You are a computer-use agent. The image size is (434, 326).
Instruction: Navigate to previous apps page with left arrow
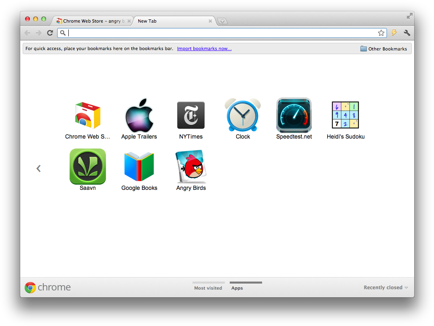pyautogui.click(x=38, y=168)
